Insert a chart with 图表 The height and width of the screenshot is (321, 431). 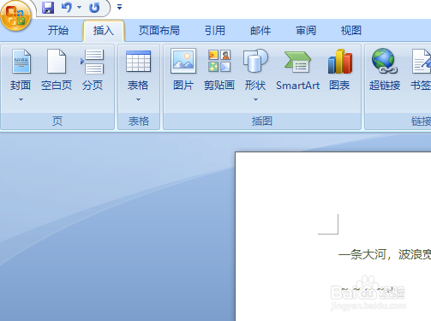coord(340,70)
